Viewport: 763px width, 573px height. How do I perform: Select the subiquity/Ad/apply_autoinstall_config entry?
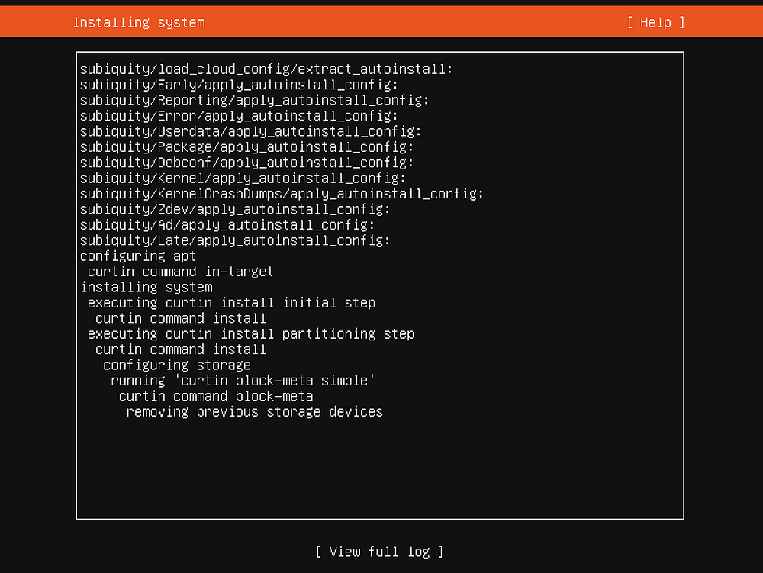click(x=227, y=225)
